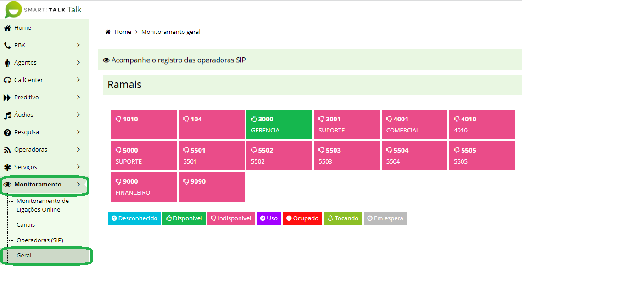The height and width of the screenshot is (284, 625).
Task: Select the Monitoramento menu label
Action: [x=38, y=185]
